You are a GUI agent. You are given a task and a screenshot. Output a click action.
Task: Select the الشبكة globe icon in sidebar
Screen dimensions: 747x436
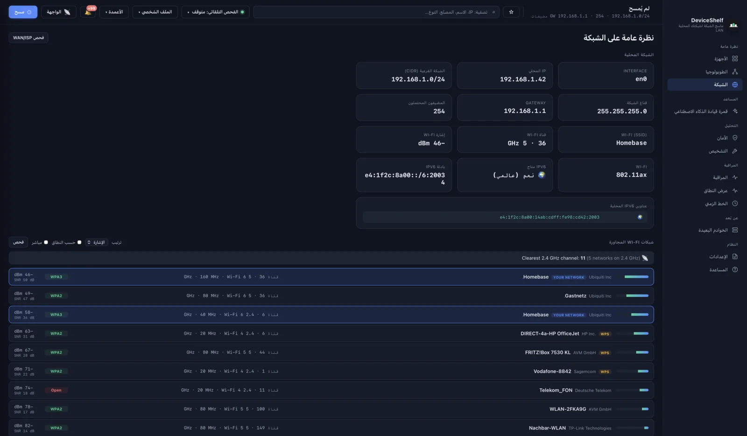(x=735, y=84)
